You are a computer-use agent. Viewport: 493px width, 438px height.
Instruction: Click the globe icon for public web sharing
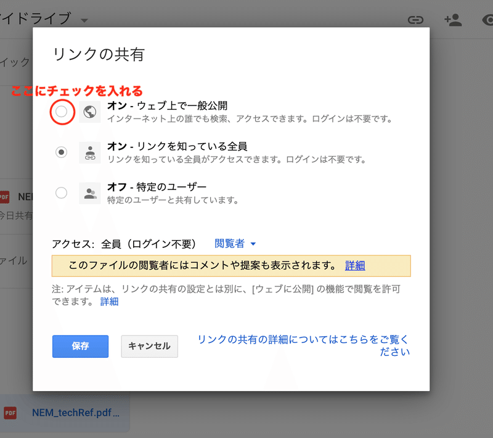pos(90,112)
